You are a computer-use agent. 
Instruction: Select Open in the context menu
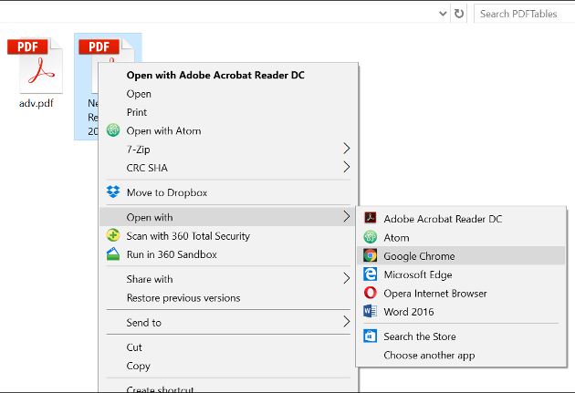(228, 94)
